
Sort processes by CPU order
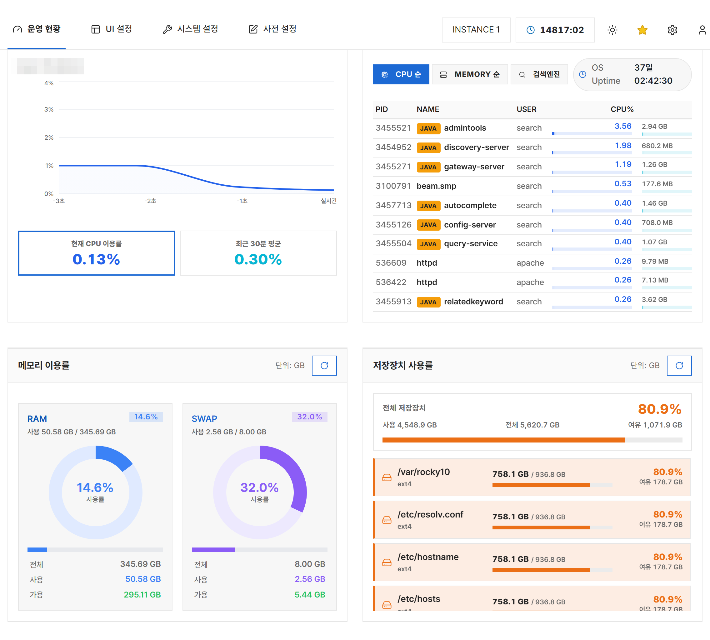(x=401, y=74)
